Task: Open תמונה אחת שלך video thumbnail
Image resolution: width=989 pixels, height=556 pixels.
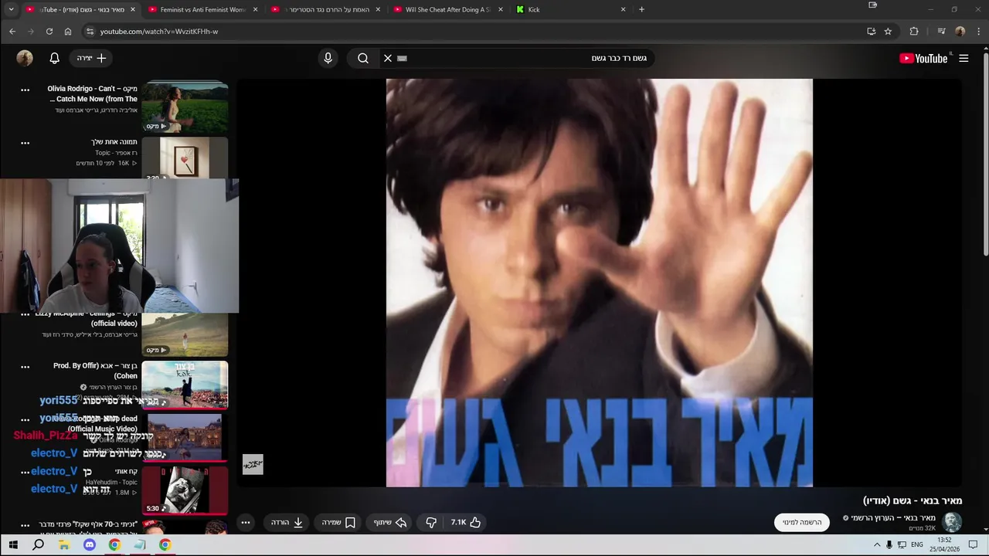Action: (x=185, y=158)
